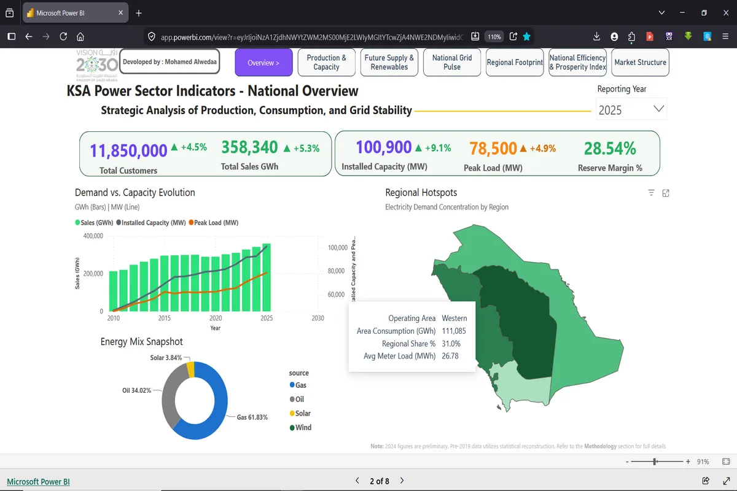This screenshot has width=737, height=491.
Task: Click the share report icon at bottom
Action: [x=706, y=481]
